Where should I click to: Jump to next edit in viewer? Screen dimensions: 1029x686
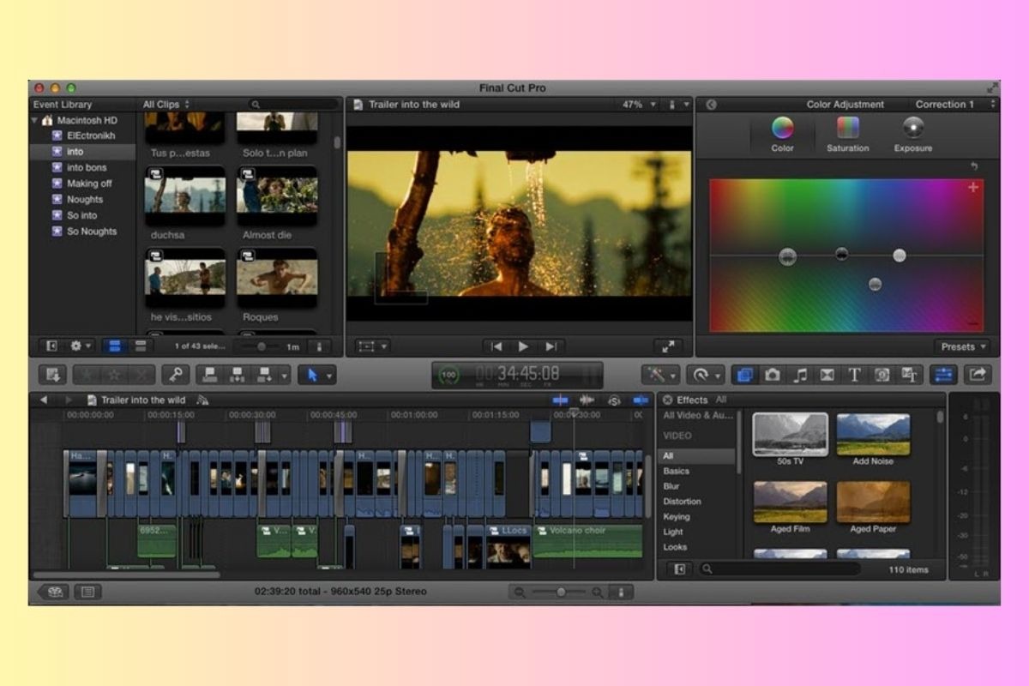click(x=551, y=346)
